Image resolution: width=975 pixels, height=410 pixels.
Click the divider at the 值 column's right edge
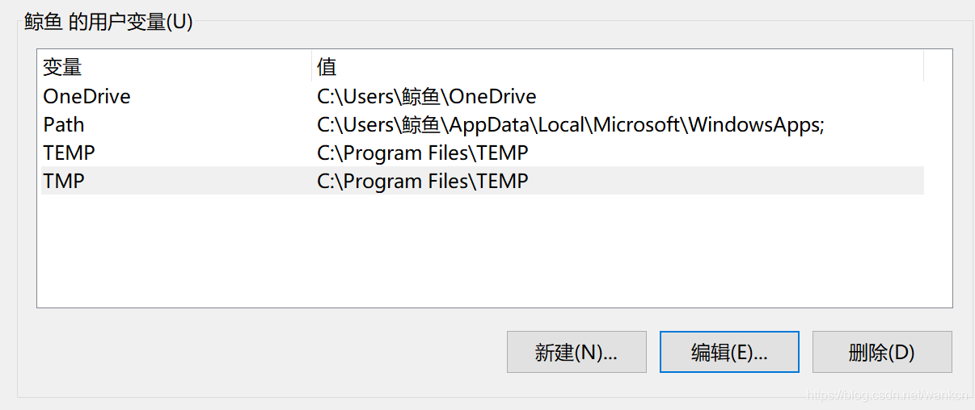tap(924, 66)
